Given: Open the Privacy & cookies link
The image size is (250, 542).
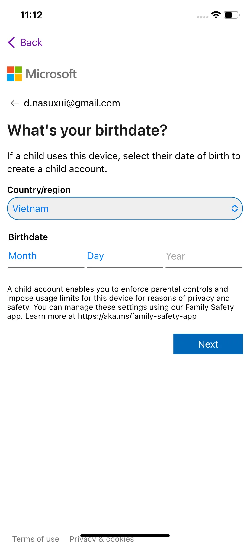Looking at the screenshot, I should tap(102, 538).
